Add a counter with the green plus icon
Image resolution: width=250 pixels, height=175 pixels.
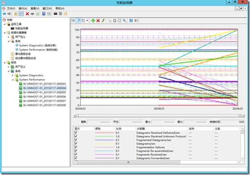(93, 21)
